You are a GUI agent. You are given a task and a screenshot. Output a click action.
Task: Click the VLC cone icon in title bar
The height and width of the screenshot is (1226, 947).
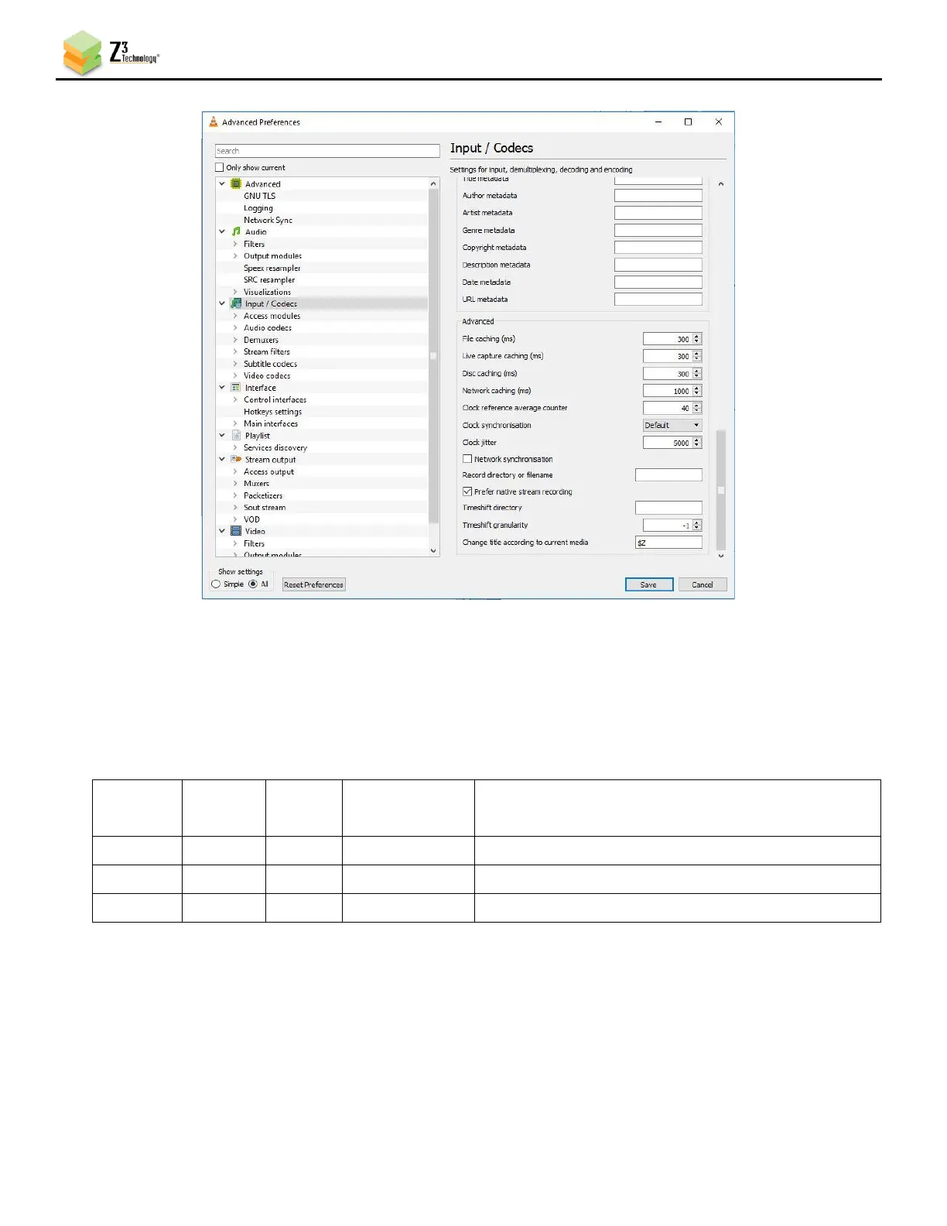[214, 122]
